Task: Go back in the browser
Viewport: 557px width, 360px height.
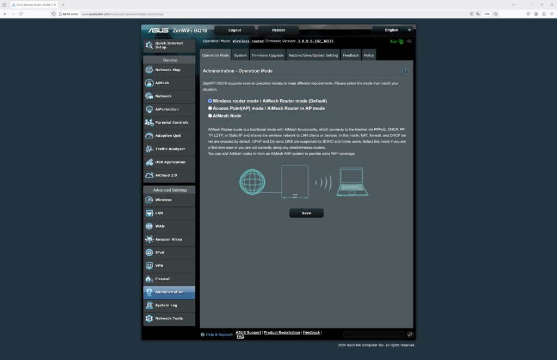Action: pyautogui.click(x=5, y=14)
